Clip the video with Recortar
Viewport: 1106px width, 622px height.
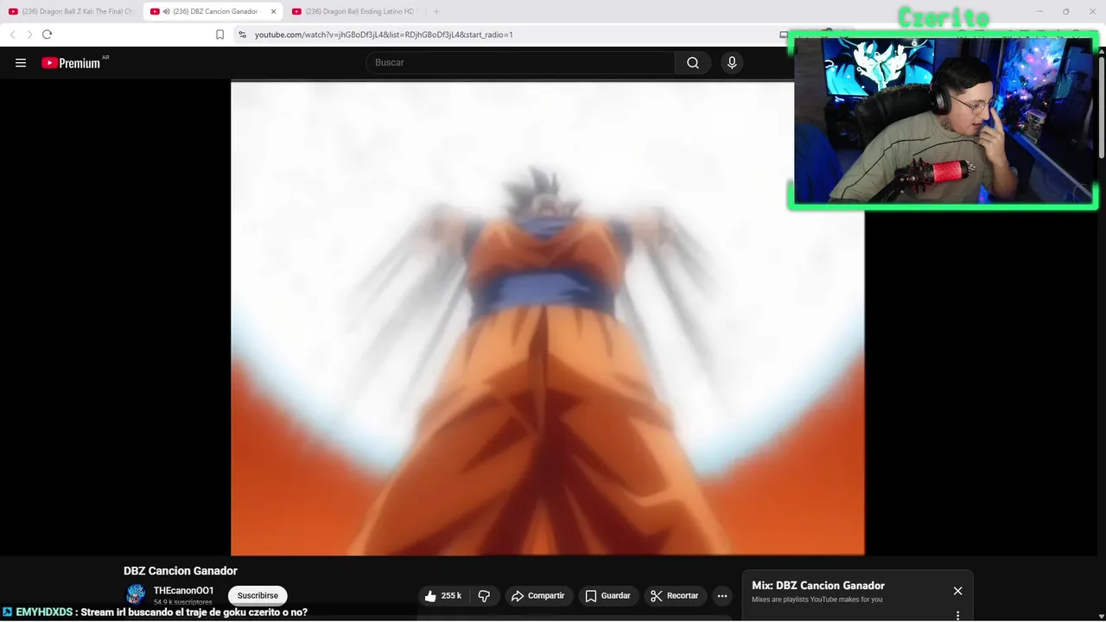pos(675,596)
